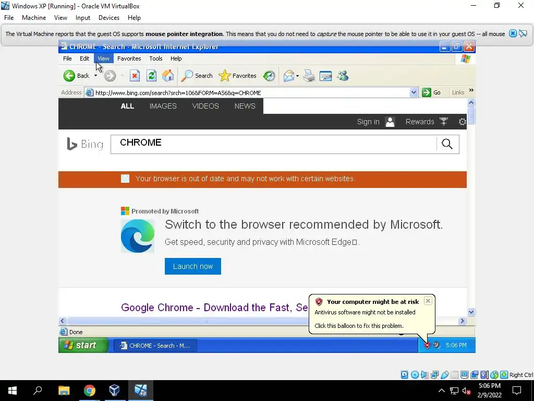Click the Stop (red X) toolbar icon
The height and width of the screenshot is (401, 534).
coord(135,76)
